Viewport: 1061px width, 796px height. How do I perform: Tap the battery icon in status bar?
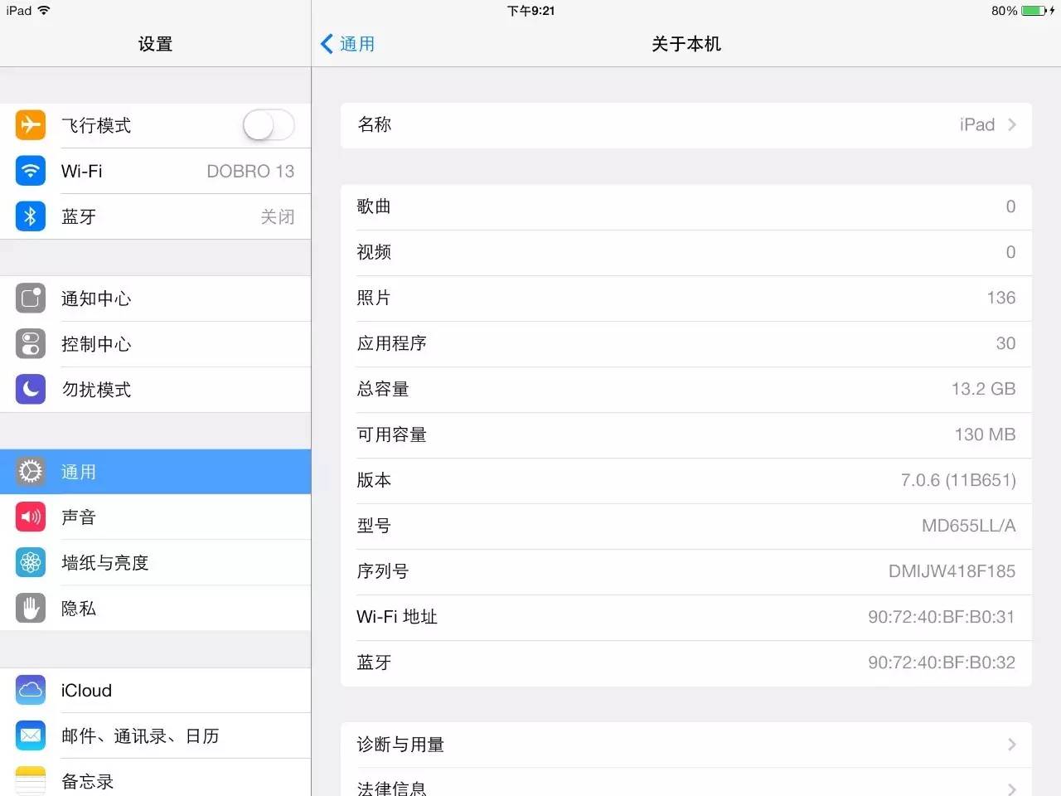coord(1034,11)
